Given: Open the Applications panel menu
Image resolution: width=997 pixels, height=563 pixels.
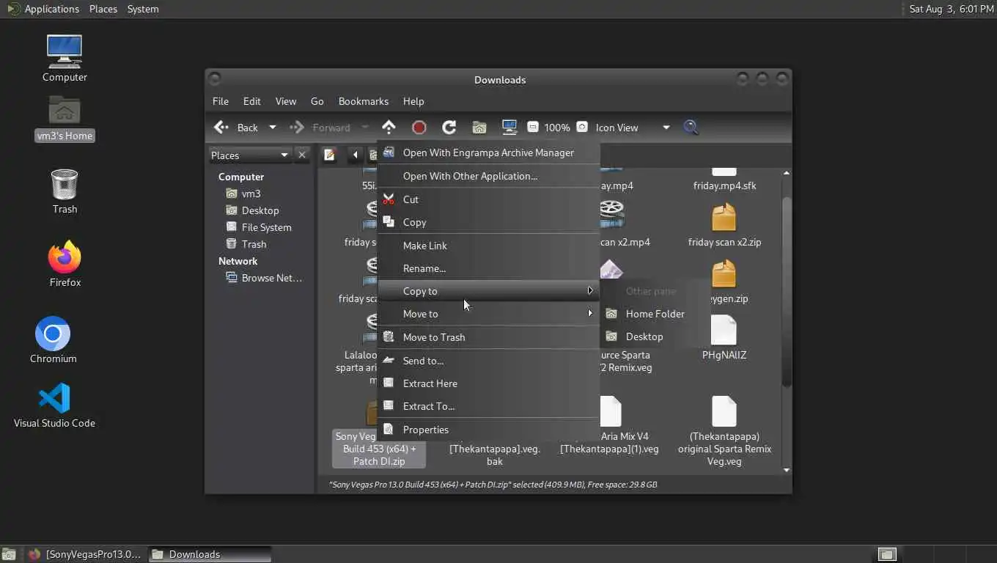Looking at the screenshot, I should point(43,9).
